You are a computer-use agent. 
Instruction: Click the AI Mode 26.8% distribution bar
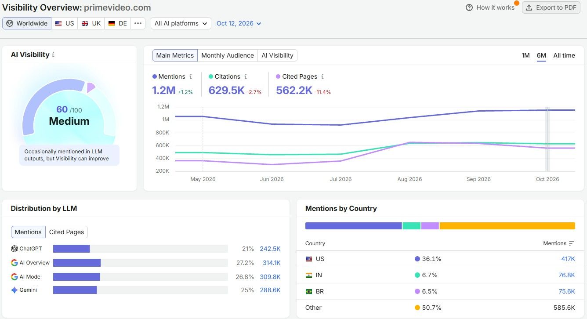(x=76, y=277)
